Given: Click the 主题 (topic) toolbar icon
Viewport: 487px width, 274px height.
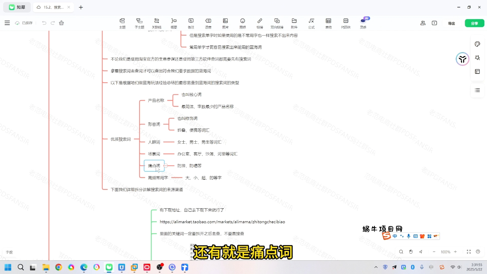Looking at the screenshot, I should (122, 23).
